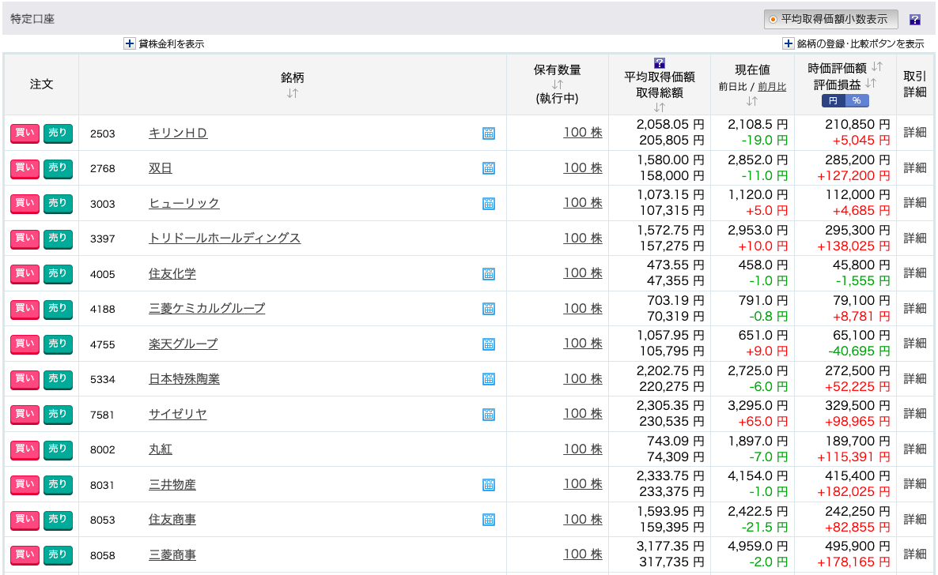This screenshot has width=938, height=575.
Task: Open the 日本特殊陶業 stock link
Action: tap(184, 379)
